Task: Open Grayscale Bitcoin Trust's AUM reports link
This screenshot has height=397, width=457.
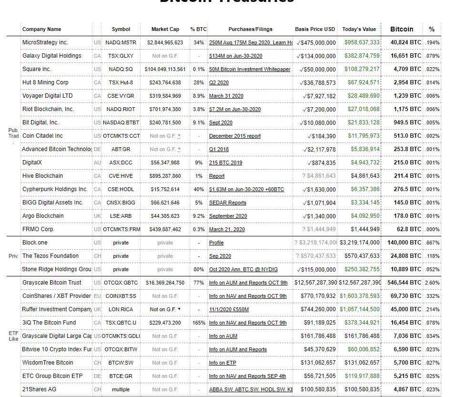Action: (x=248, y=283)
